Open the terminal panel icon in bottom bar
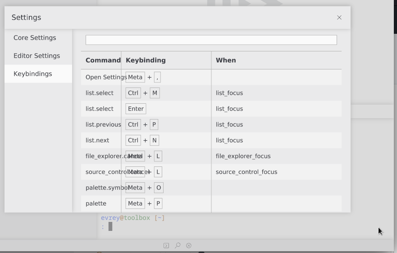 [x=166, y=245]
